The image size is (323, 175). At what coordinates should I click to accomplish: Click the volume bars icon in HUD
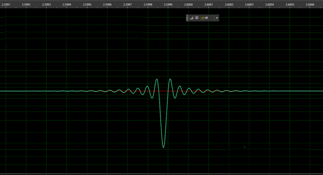pyautogui.click(x=191, y=18)
